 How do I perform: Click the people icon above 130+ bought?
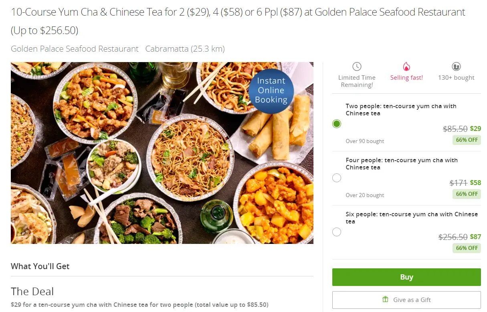click(456, 66)
